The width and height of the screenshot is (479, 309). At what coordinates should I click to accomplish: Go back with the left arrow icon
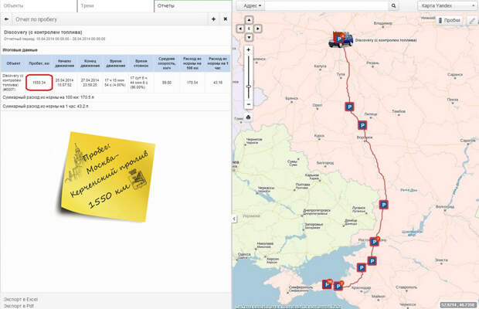[x=6, y=19]
